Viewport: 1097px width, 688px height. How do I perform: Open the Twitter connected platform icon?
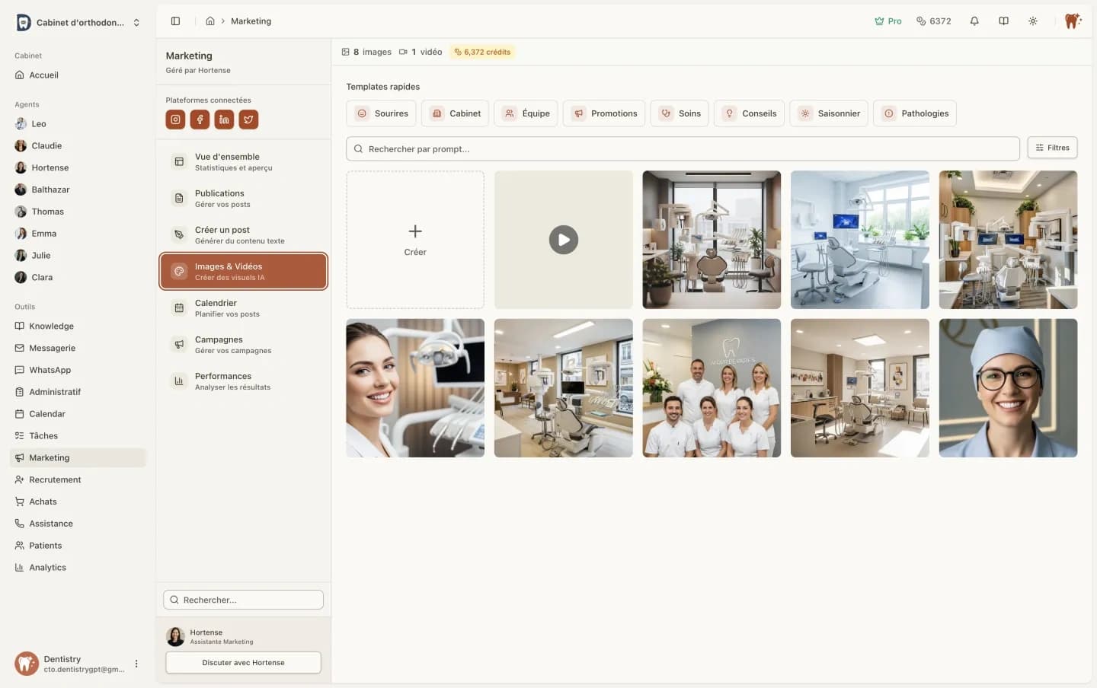pyautogui.click(x=248, y=119)
